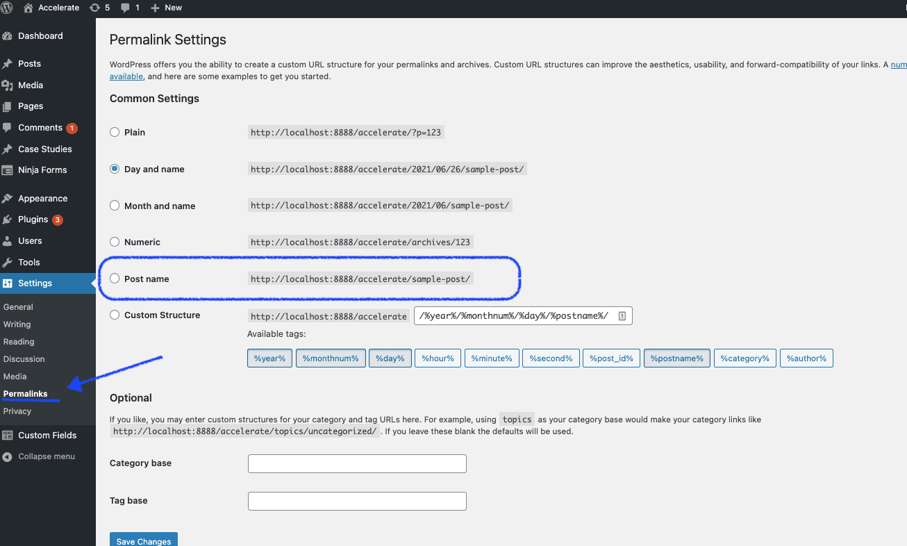Screen dimensions: 907x546
Task: Add the %second% tag
Action: [x=551, y=358]
